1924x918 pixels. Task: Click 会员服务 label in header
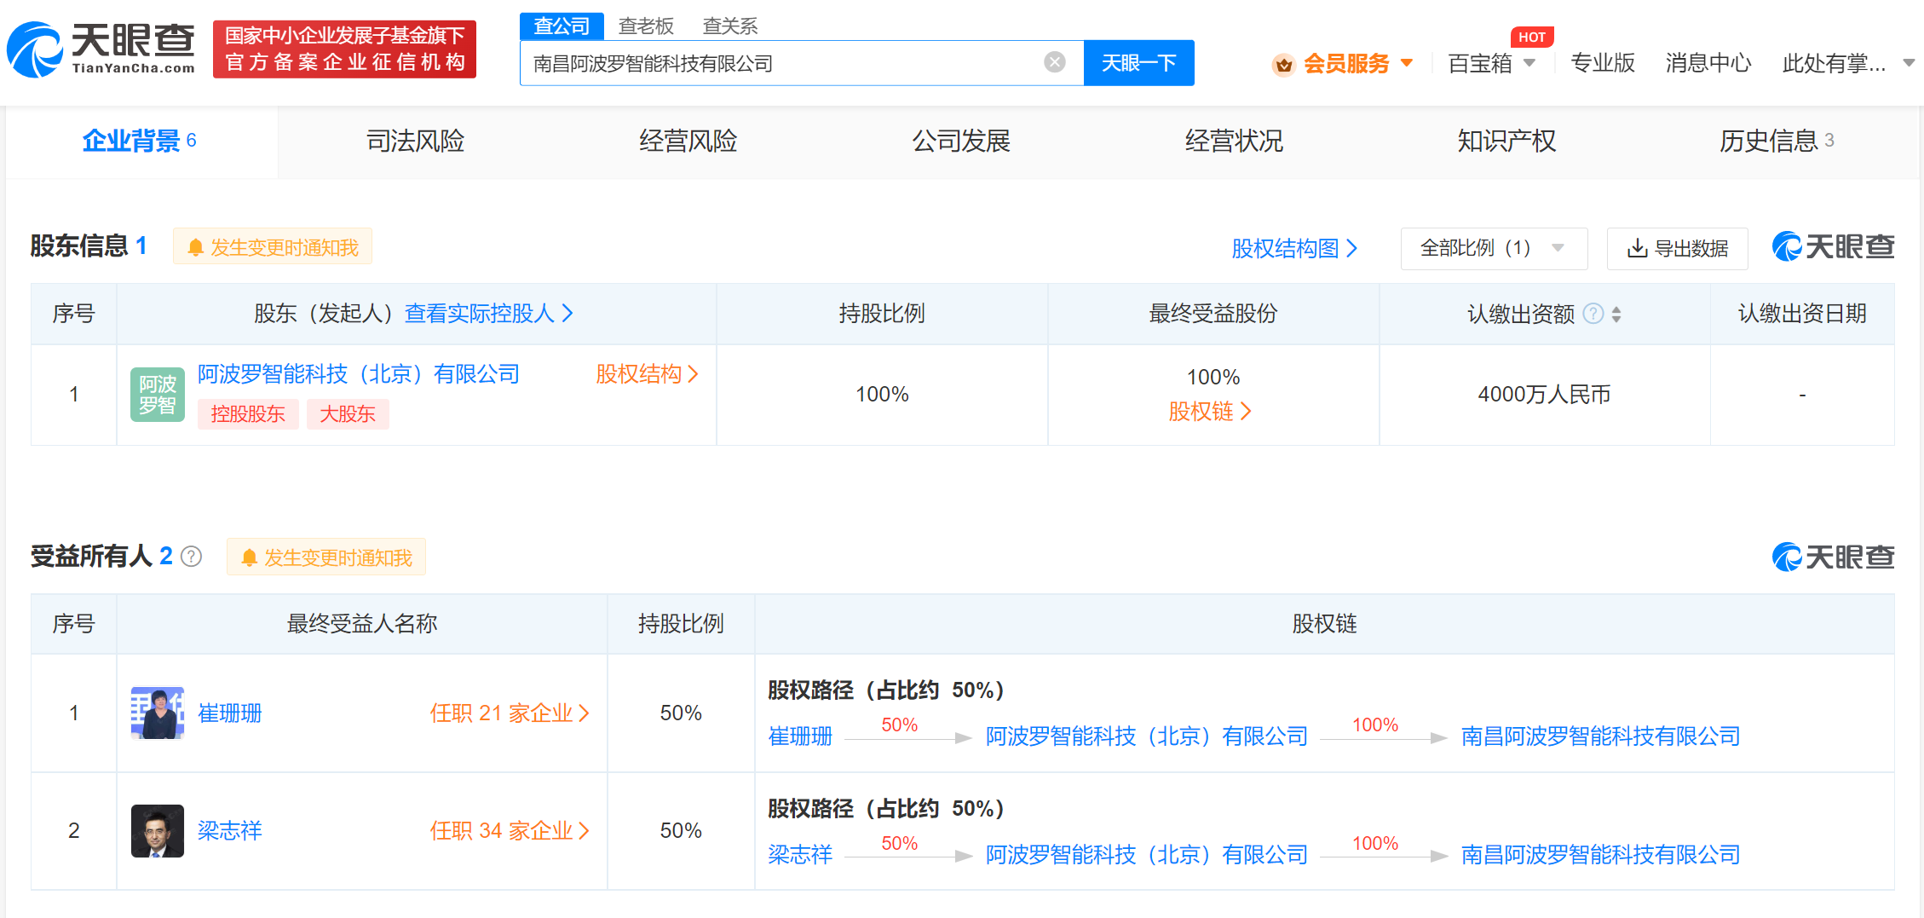[x=1346, y=63]
